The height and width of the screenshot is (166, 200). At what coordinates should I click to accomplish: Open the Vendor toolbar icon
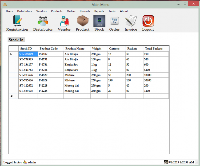(64, 21)
